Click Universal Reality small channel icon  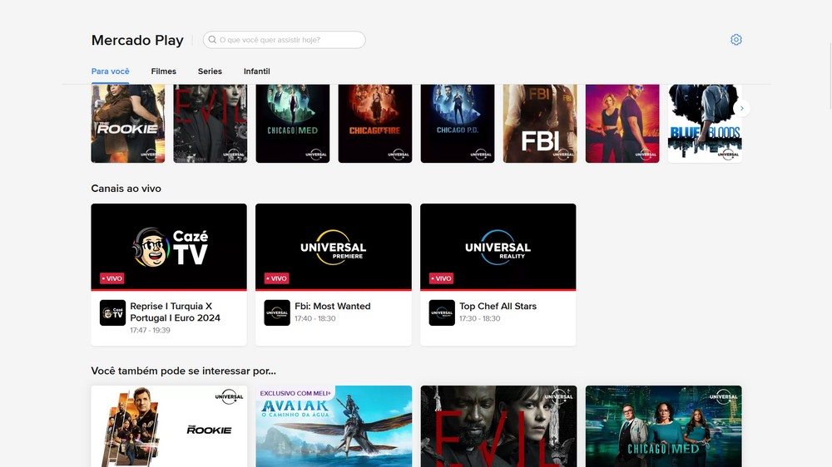[442, 313]
